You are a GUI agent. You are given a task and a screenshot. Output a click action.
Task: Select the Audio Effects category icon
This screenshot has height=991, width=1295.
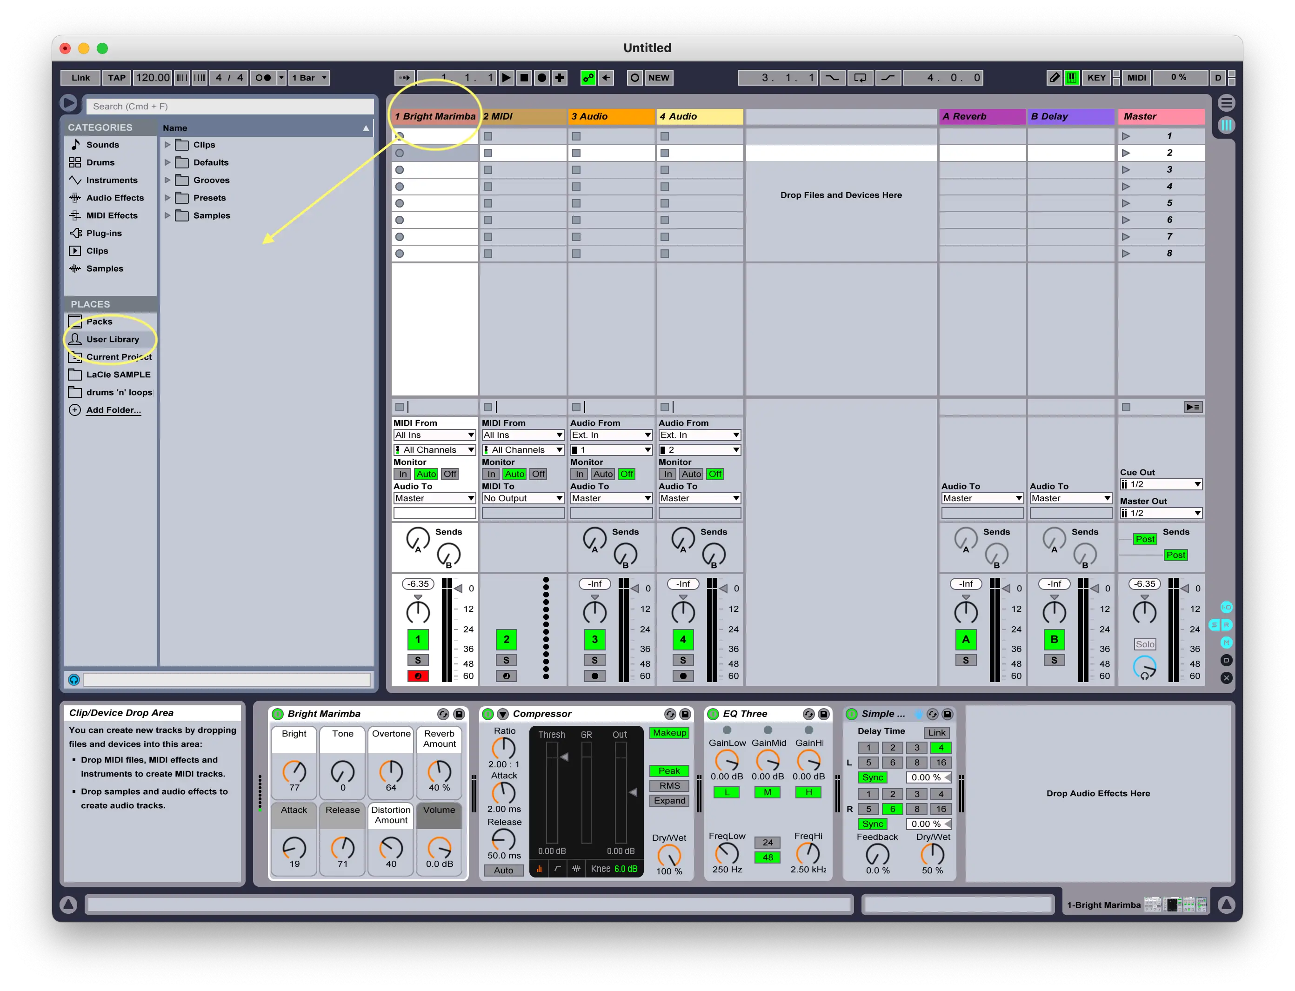(74, 198)
